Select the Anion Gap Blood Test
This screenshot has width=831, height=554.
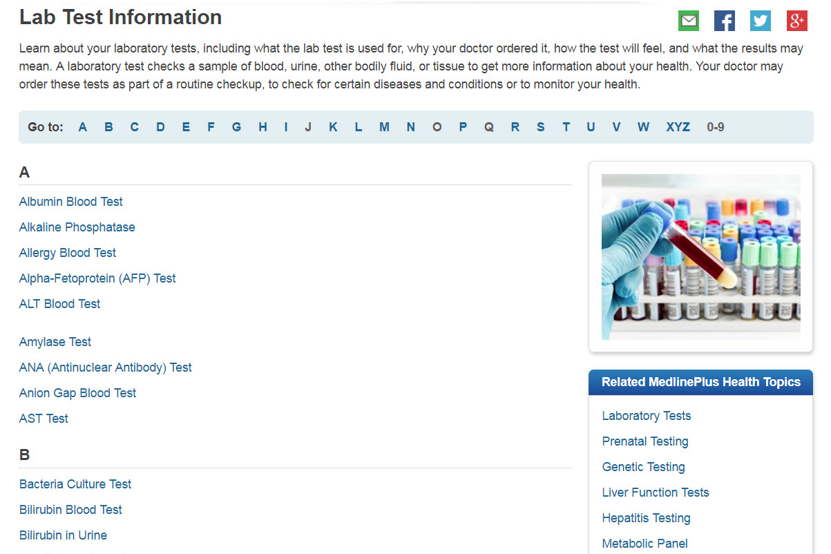click(x=77, y=393)
